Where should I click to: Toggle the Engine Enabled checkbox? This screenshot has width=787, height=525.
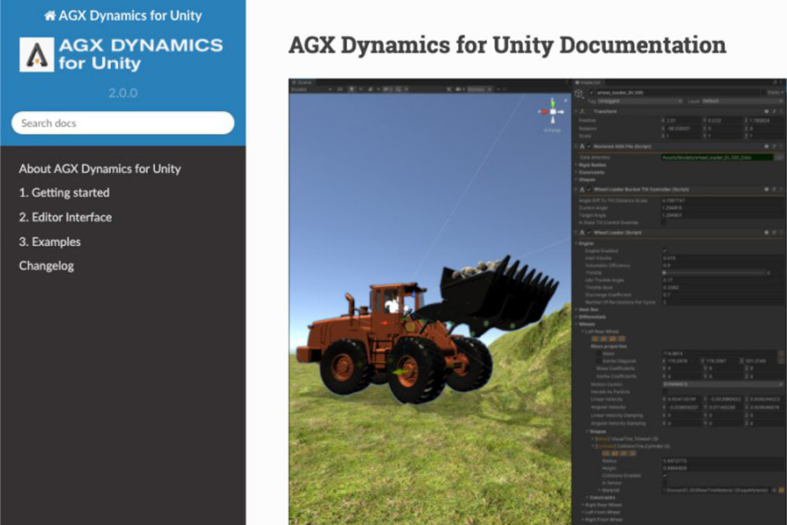[x=665, y=251]
